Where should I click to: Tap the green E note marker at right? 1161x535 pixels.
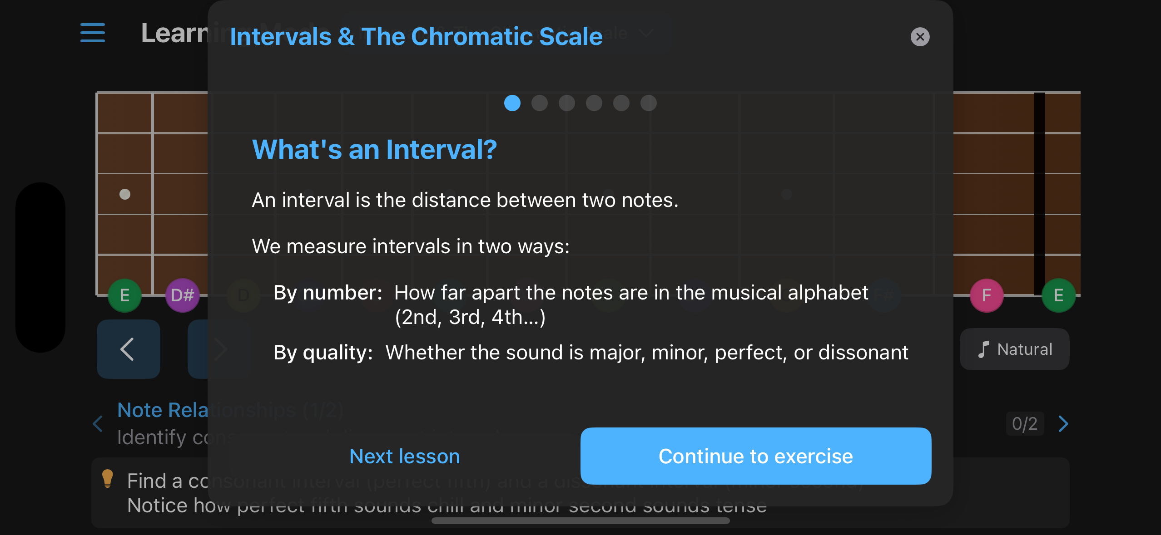1058,295
